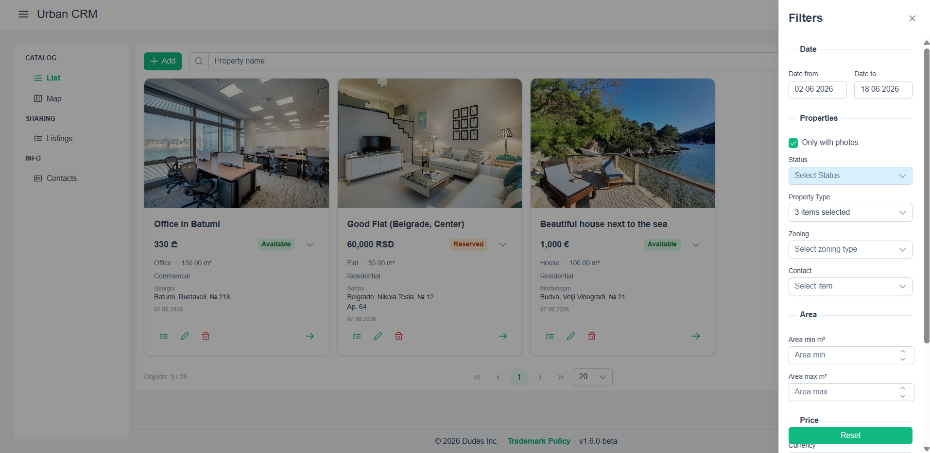Viewport: 930px width, 453px height.
Task: Expand status chevron on Good Flat card
Action: pos(503,244)
